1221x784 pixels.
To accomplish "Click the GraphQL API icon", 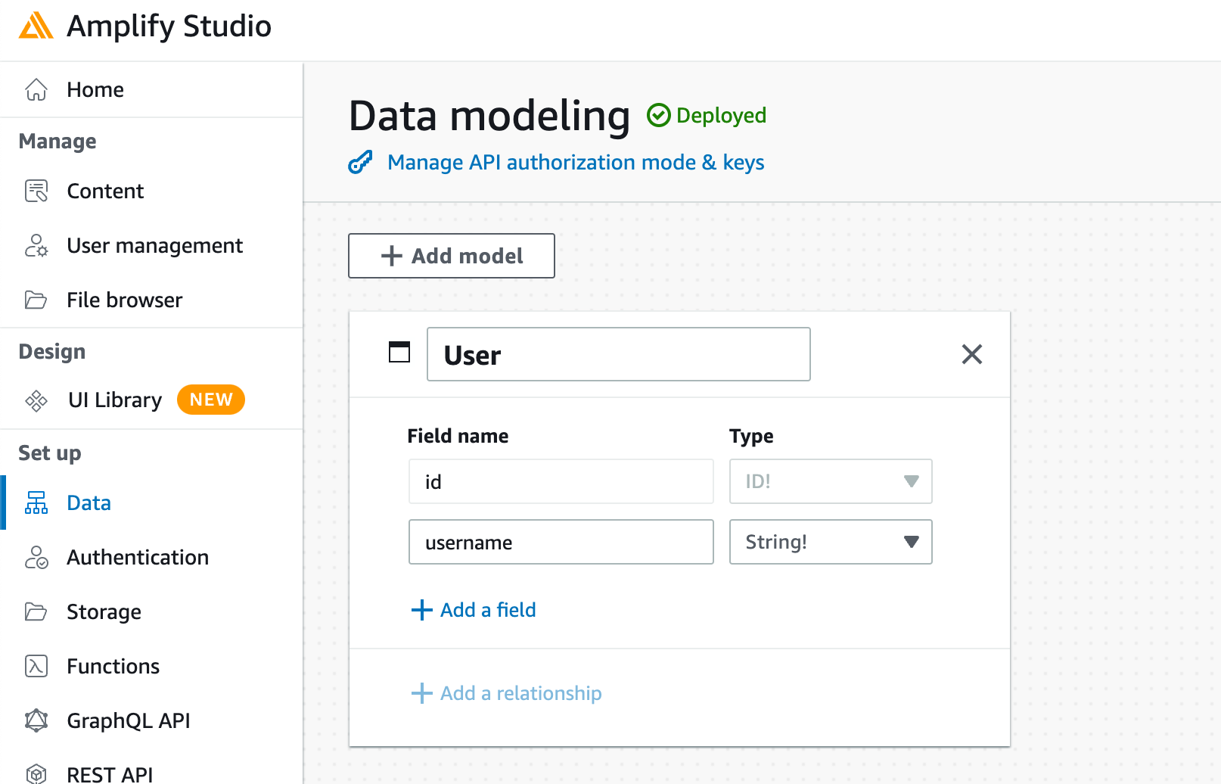I will (36, 720).
